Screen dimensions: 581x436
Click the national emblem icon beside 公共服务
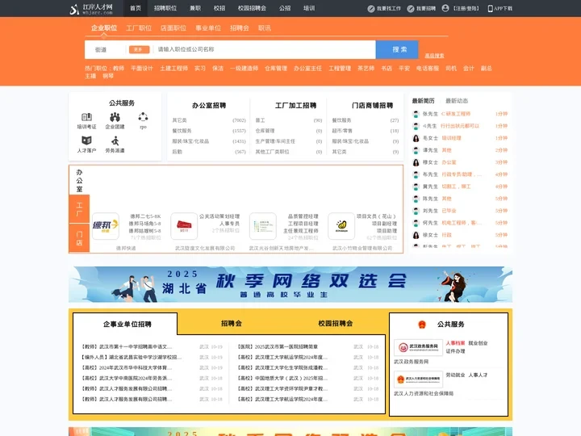point(422,325)
